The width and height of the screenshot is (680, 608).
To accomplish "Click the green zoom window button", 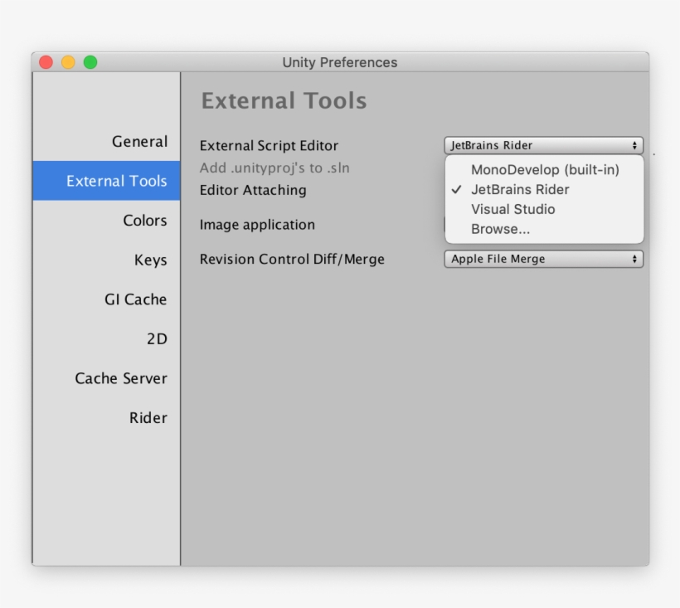I will [90, 62].
